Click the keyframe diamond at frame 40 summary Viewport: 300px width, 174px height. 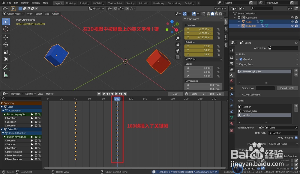[x=76, y=103]
